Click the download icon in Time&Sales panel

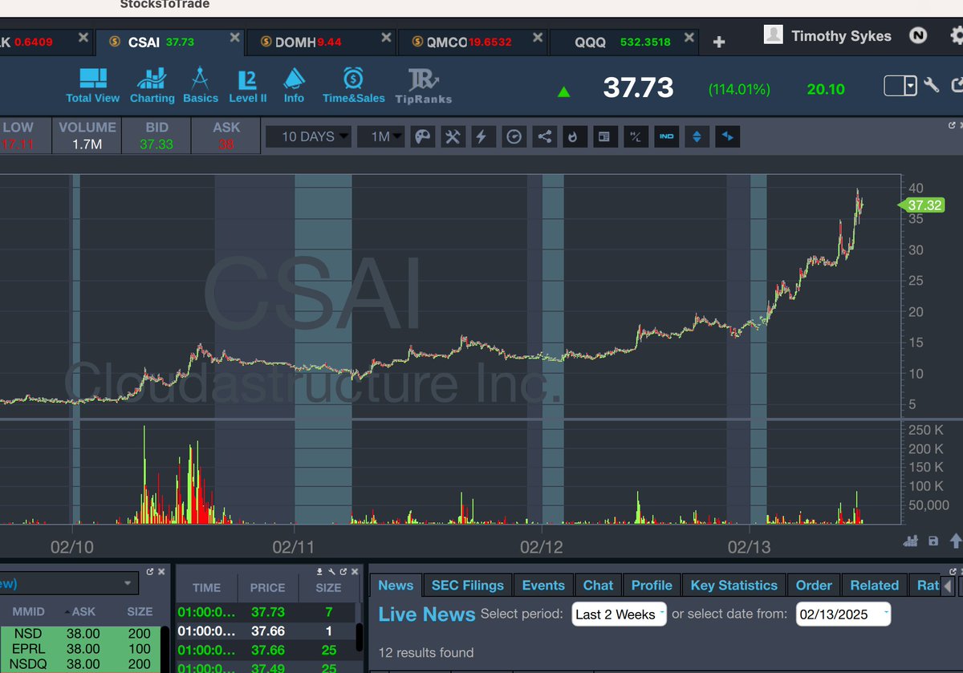coord(320,572)
